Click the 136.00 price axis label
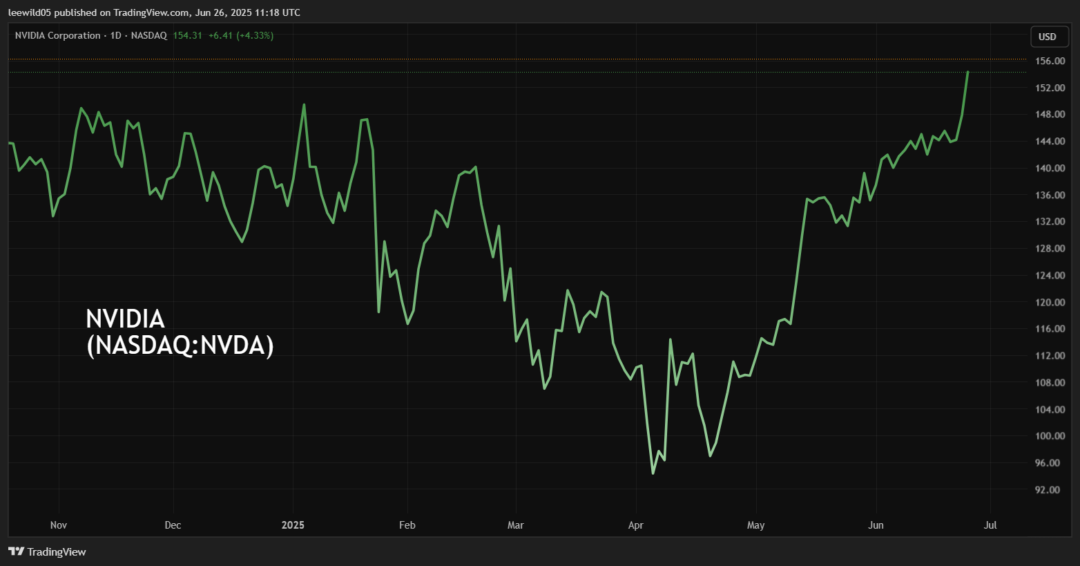Screen dimensions: 1080x566 coord(1050,195)
